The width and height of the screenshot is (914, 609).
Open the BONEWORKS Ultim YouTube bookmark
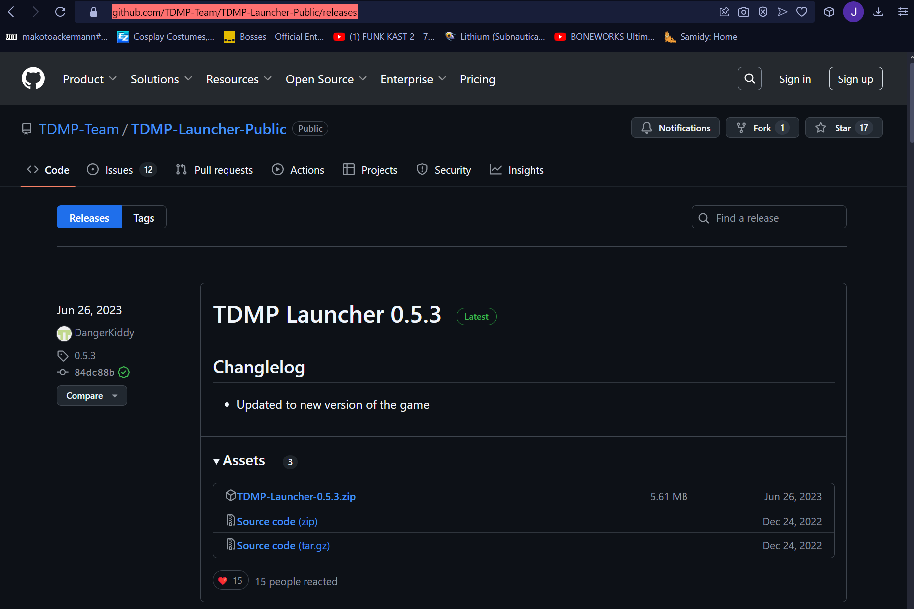(605, 37)
